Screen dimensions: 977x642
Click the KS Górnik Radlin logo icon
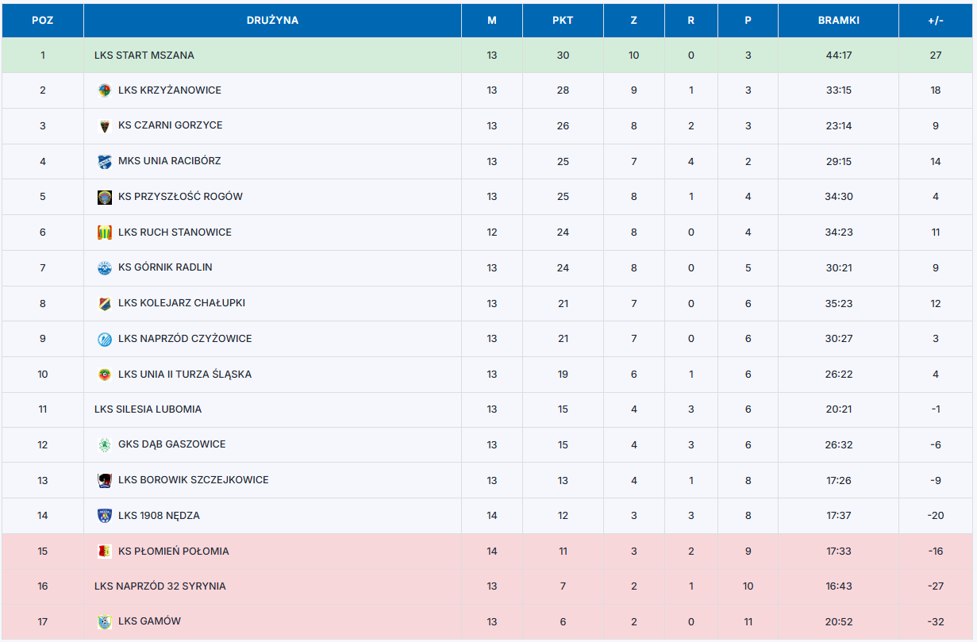(x=104, y=267)
